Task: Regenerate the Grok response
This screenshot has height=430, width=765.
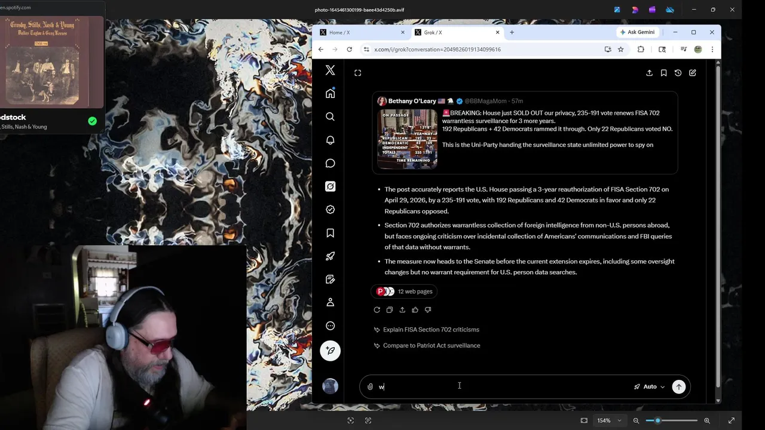Action: pyautogui.click(x=377, y=310)
